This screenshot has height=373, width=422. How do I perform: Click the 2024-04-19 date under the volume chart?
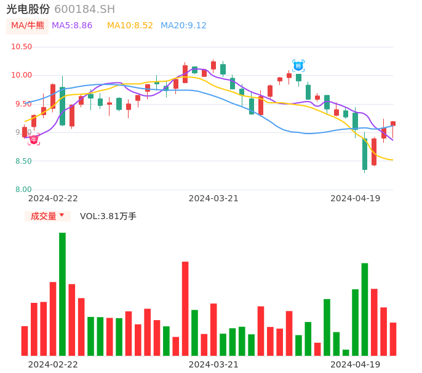[x=356, y=364]
